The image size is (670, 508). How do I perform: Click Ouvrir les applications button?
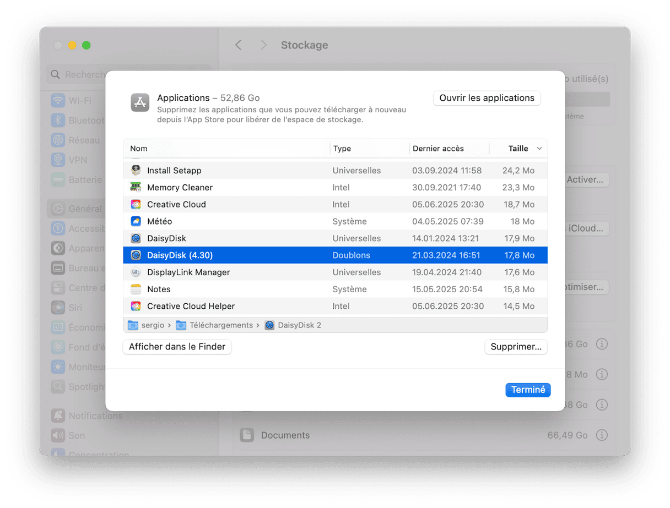tap(487, 98)
